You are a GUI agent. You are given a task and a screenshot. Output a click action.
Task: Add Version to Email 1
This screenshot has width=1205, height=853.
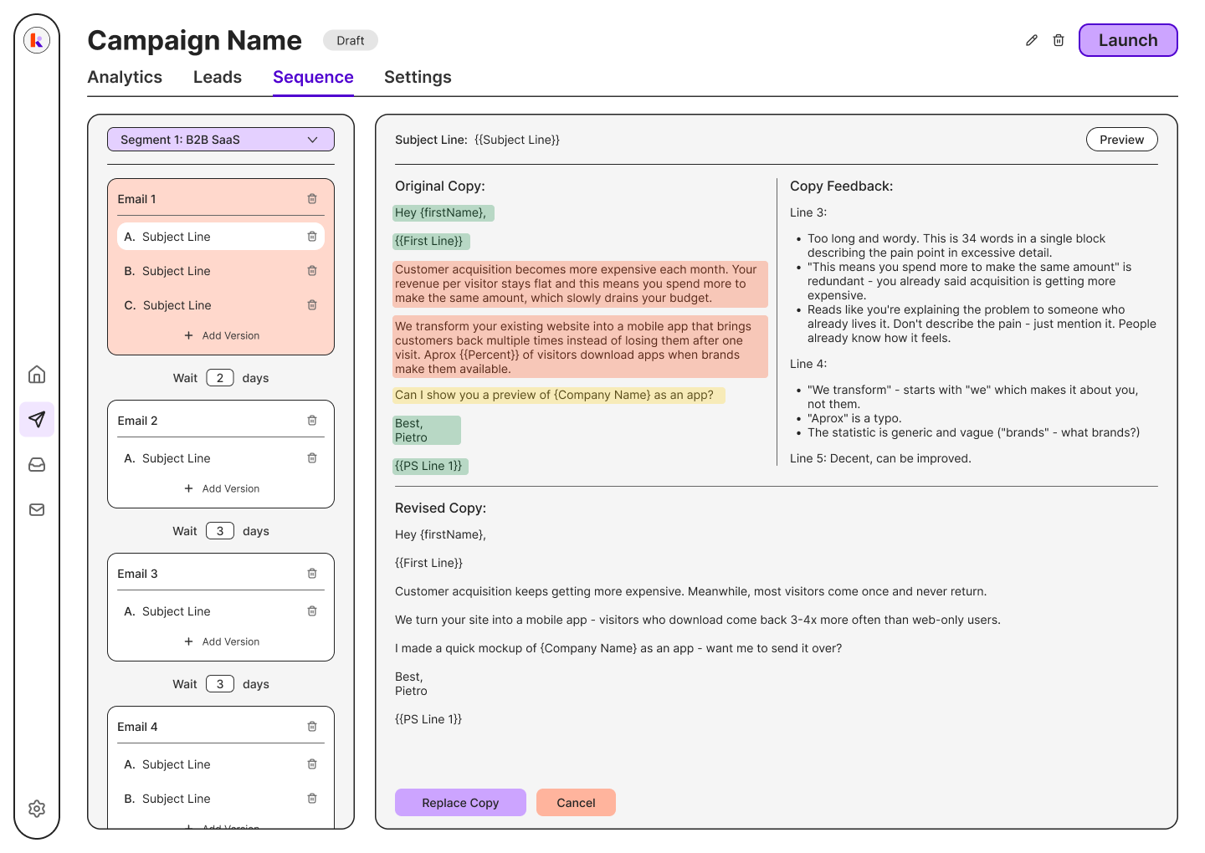click(222, 335)
